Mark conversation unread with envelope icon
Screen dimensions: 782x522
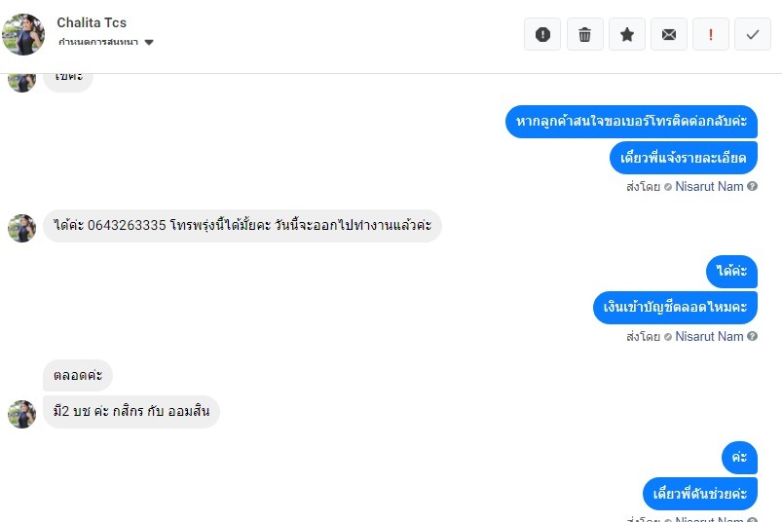(x=669, y=34)
